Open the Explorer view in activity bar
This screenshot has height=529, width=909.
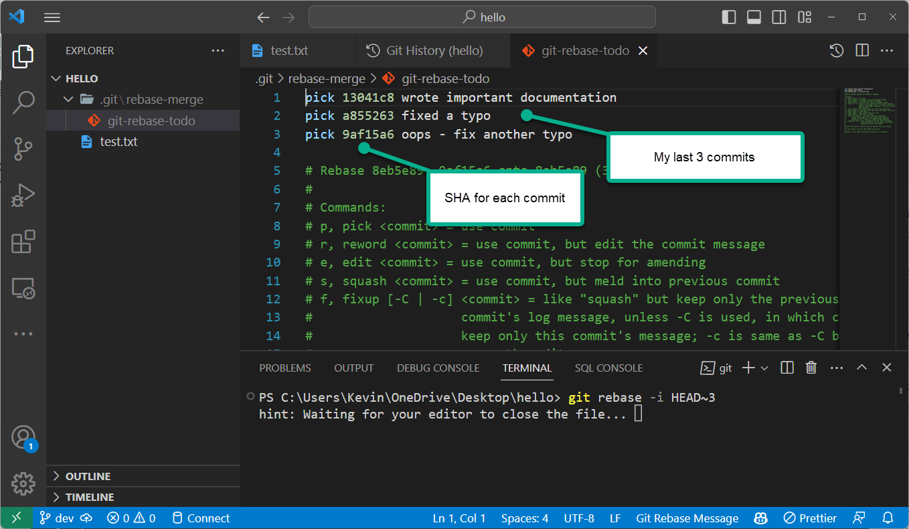(23, 57)
